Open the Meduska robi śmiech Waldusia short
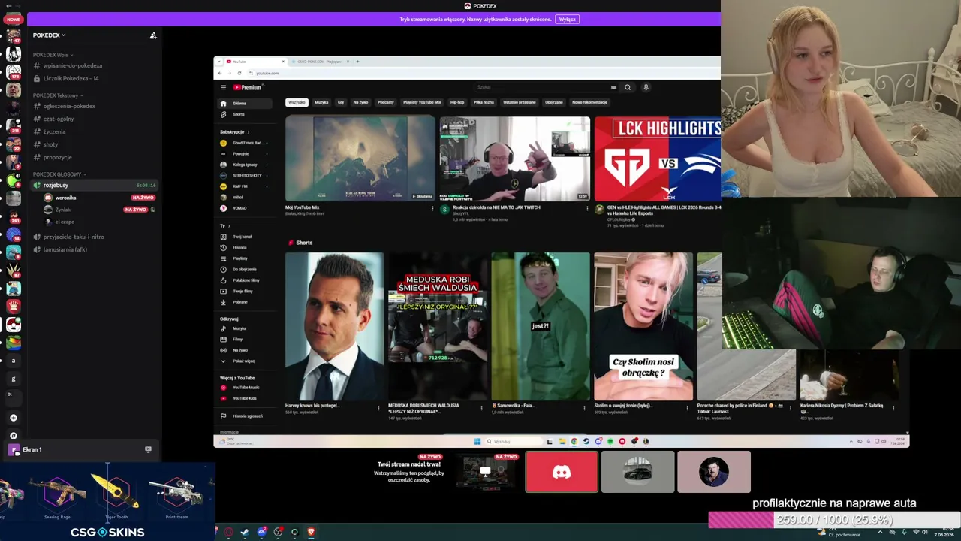Viewport: 961px width, 541px height. (x=437, y=326)
